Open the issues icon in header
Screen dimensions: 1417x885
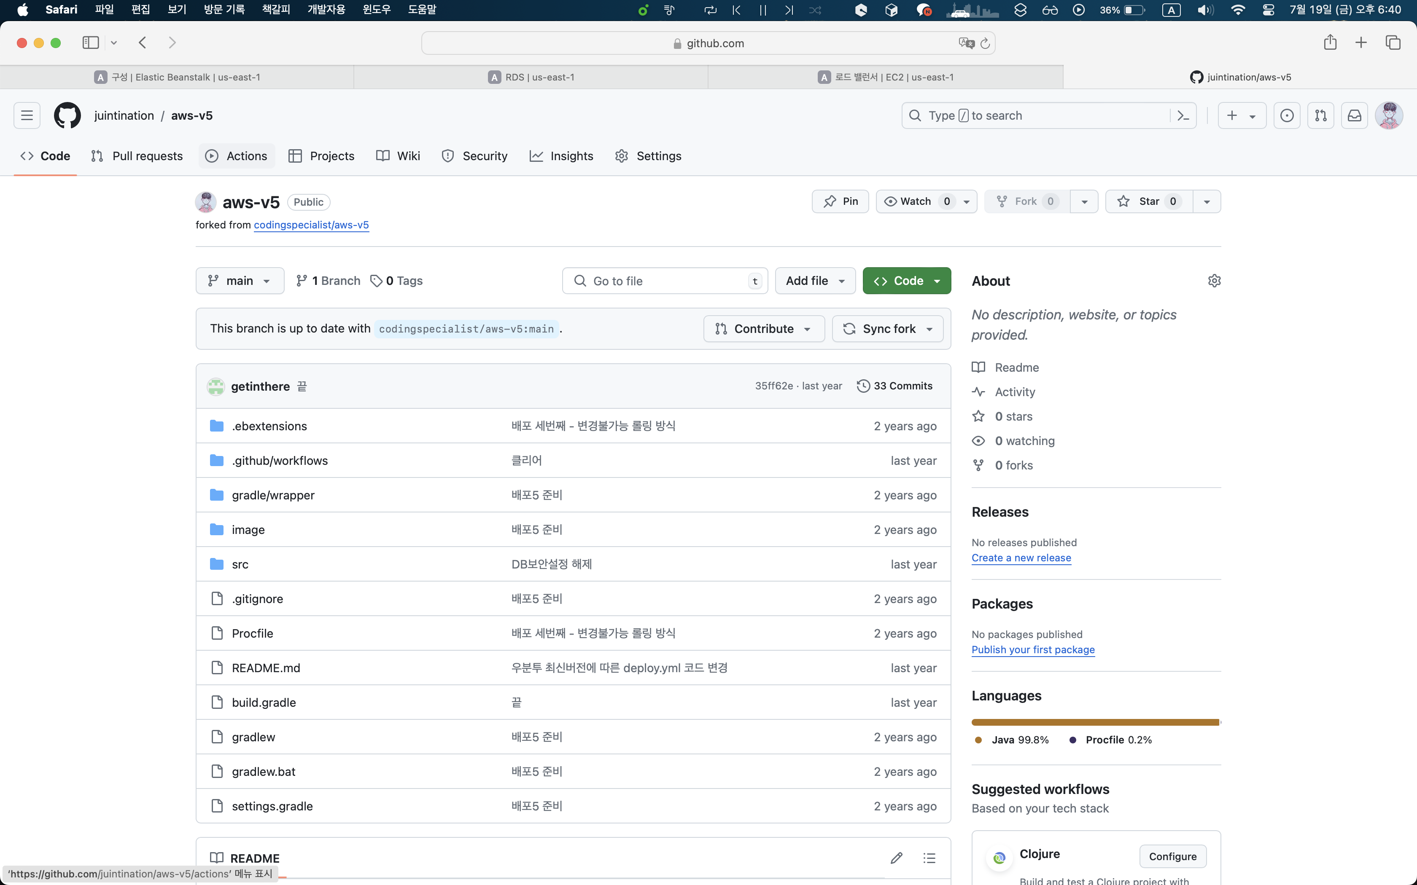[1286, 116]
